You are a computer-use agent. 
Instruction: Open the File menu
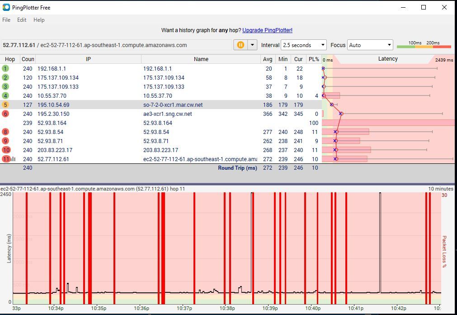pos(6,20)
